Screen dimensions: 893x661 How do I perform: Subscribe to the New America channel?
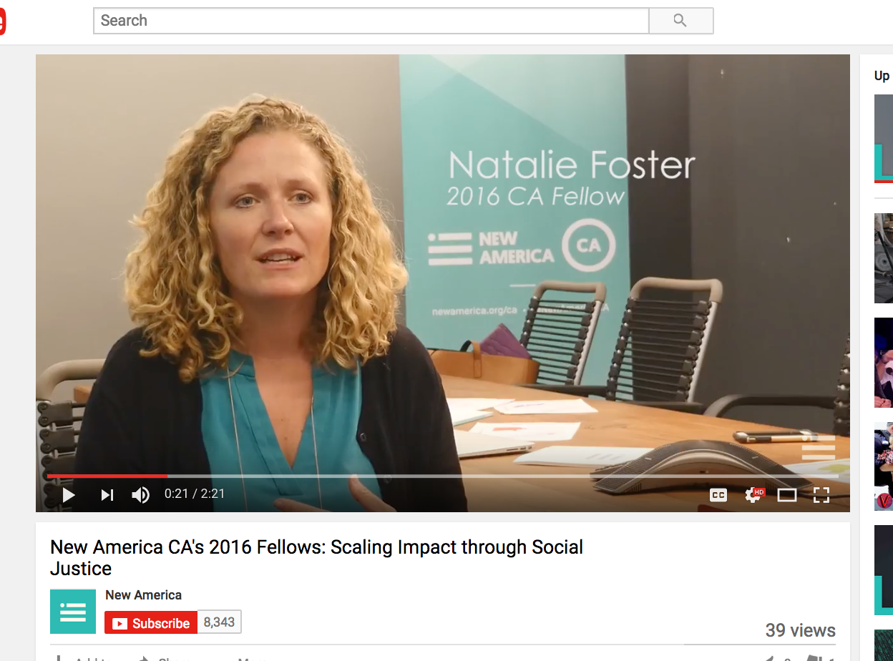[150, 622]
